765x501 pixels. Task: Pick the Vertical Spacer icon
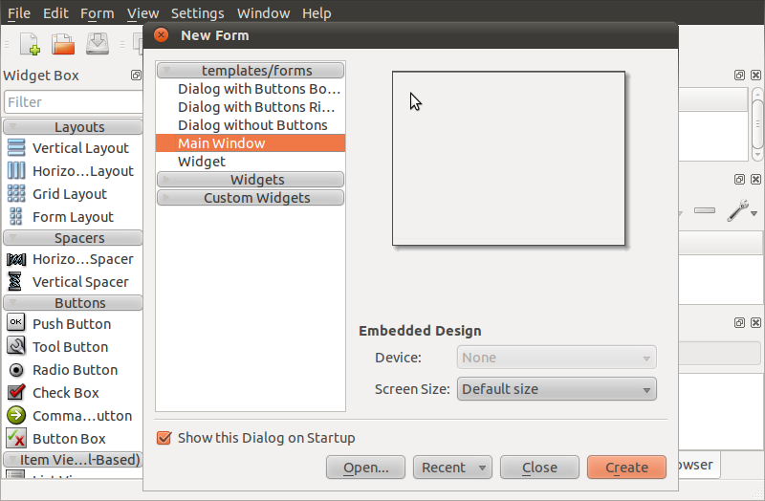click(x=15, y=281)
